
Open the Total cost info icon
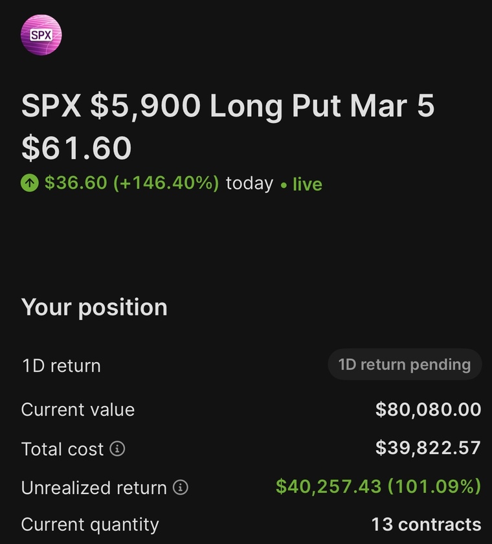point(117,449)
